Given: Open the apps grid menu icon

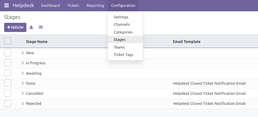Looking at the screenshot, I should click(7, 5).
